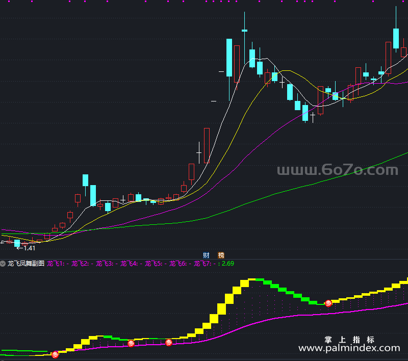Viewport: 408px width, 361px height.
Task: Collapse the 龙飞凤舞副图 indicator panel arrow
Action: 3,264
